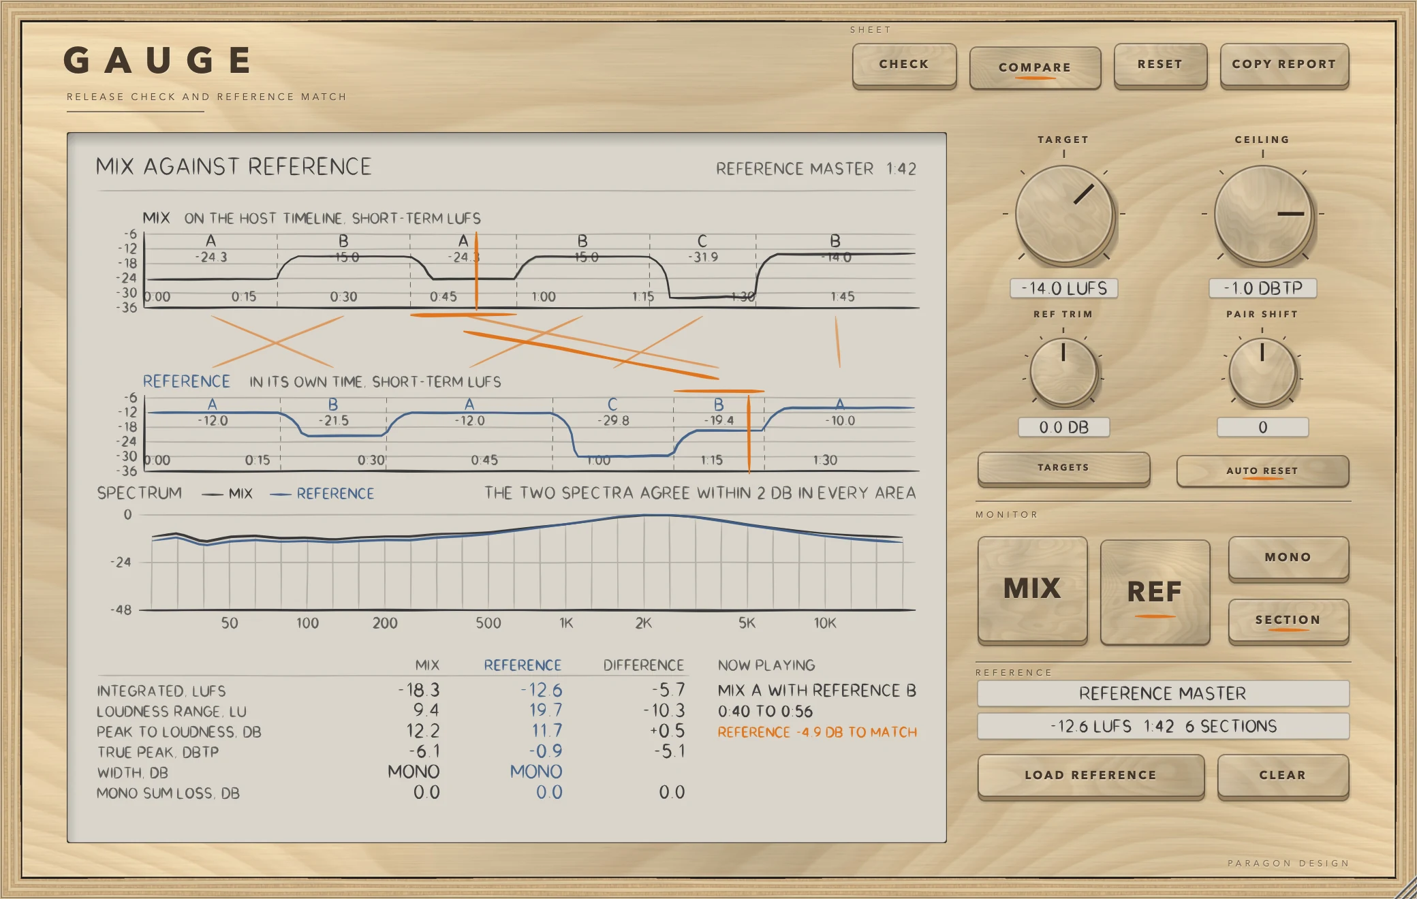
Task: Click the RESET button
Action: click(x=1160, y=65)
